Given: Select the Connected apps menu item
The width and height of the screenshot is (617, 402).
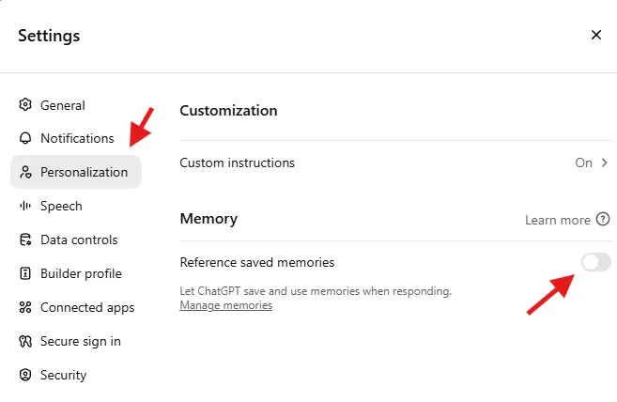Looking at the screenshot, I should [x=75, y=307].
